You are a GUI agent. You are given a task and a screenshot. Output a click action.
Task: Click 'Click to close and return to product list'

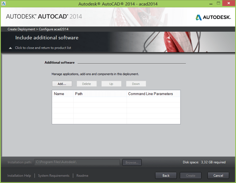tap(43, 48)
